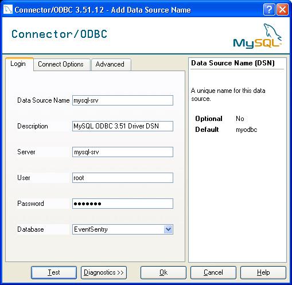
Task: Click the 'Connector/ODBC' banner title
Action: click(x=59, y=34)
